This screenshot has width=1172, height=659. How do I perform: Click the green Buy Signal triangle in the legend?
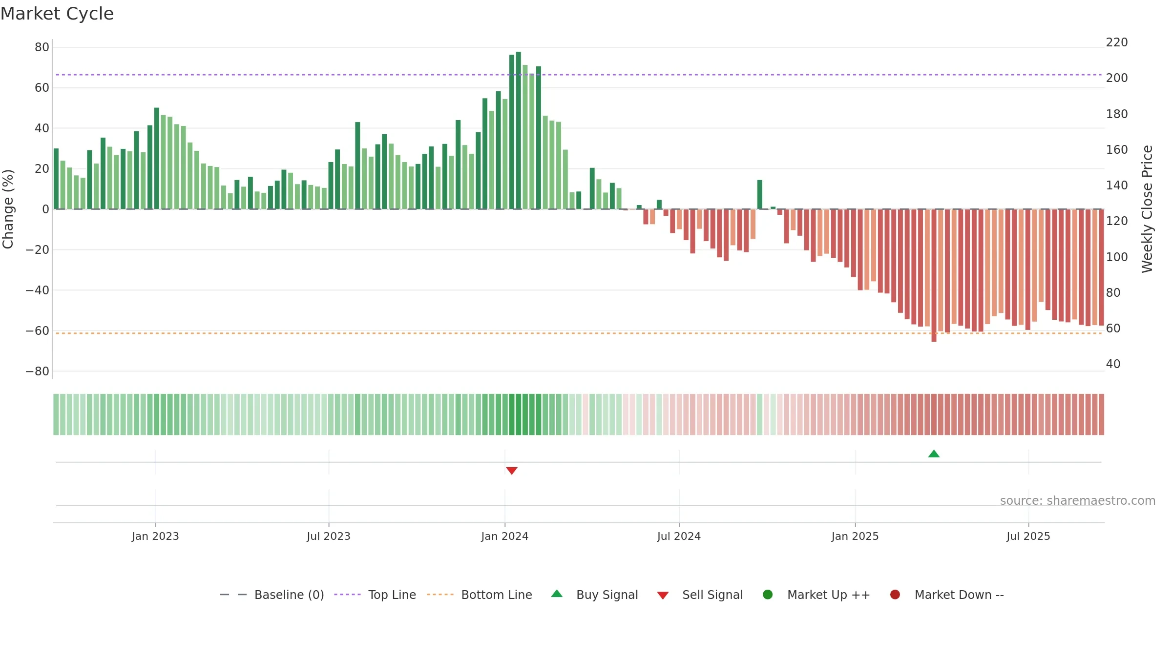coord(557,594)
